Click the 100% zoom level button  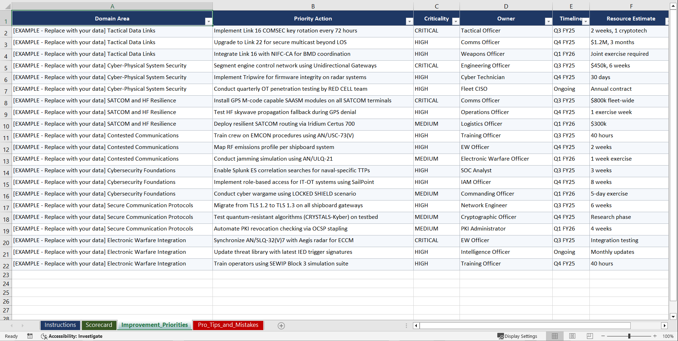click(x=668, y=336)
